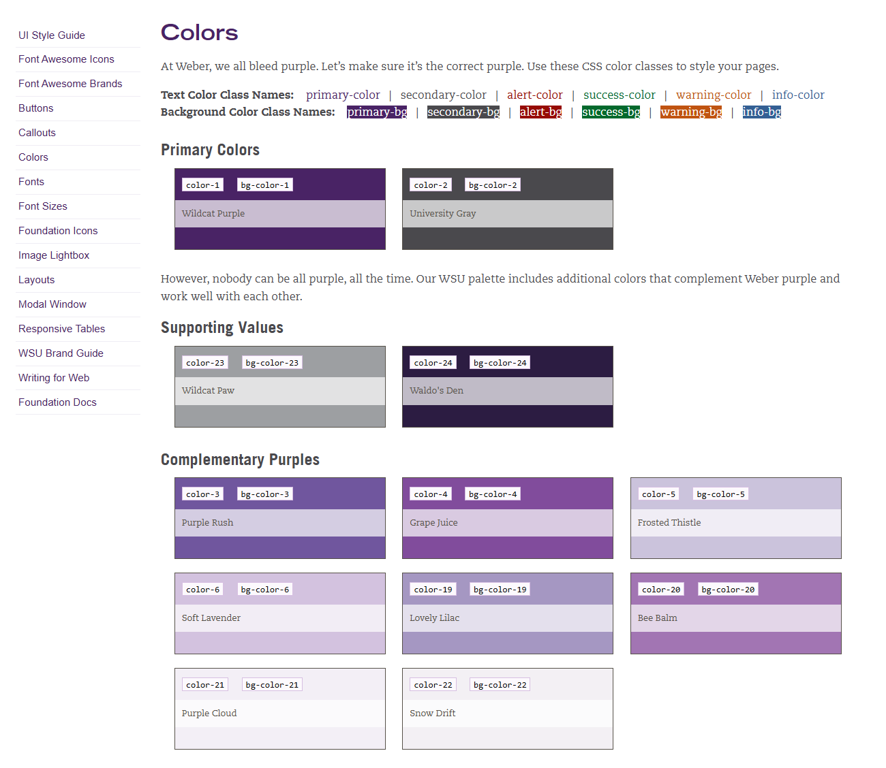Click the Complementary Purples heading
The width and height of the screenshot is (886, 768).
point(240,460)
